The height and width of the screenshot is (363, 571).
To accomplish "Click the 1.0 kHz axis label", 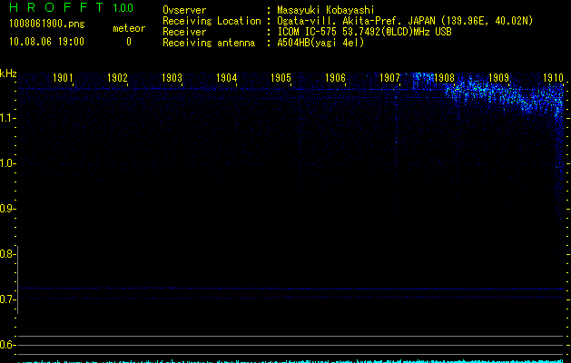I will (x=7, y=163).
